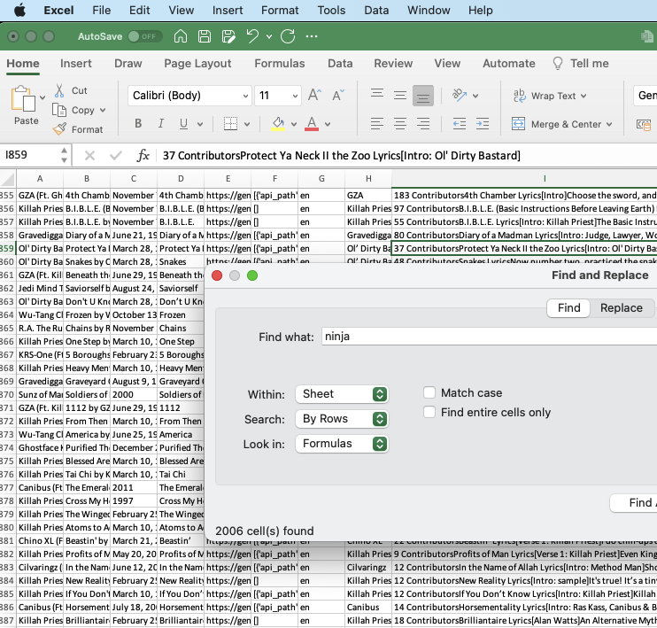This screenshot has height=628, width=657.
Task: Click the Find what input field
Action: click(x=489, y=337)
